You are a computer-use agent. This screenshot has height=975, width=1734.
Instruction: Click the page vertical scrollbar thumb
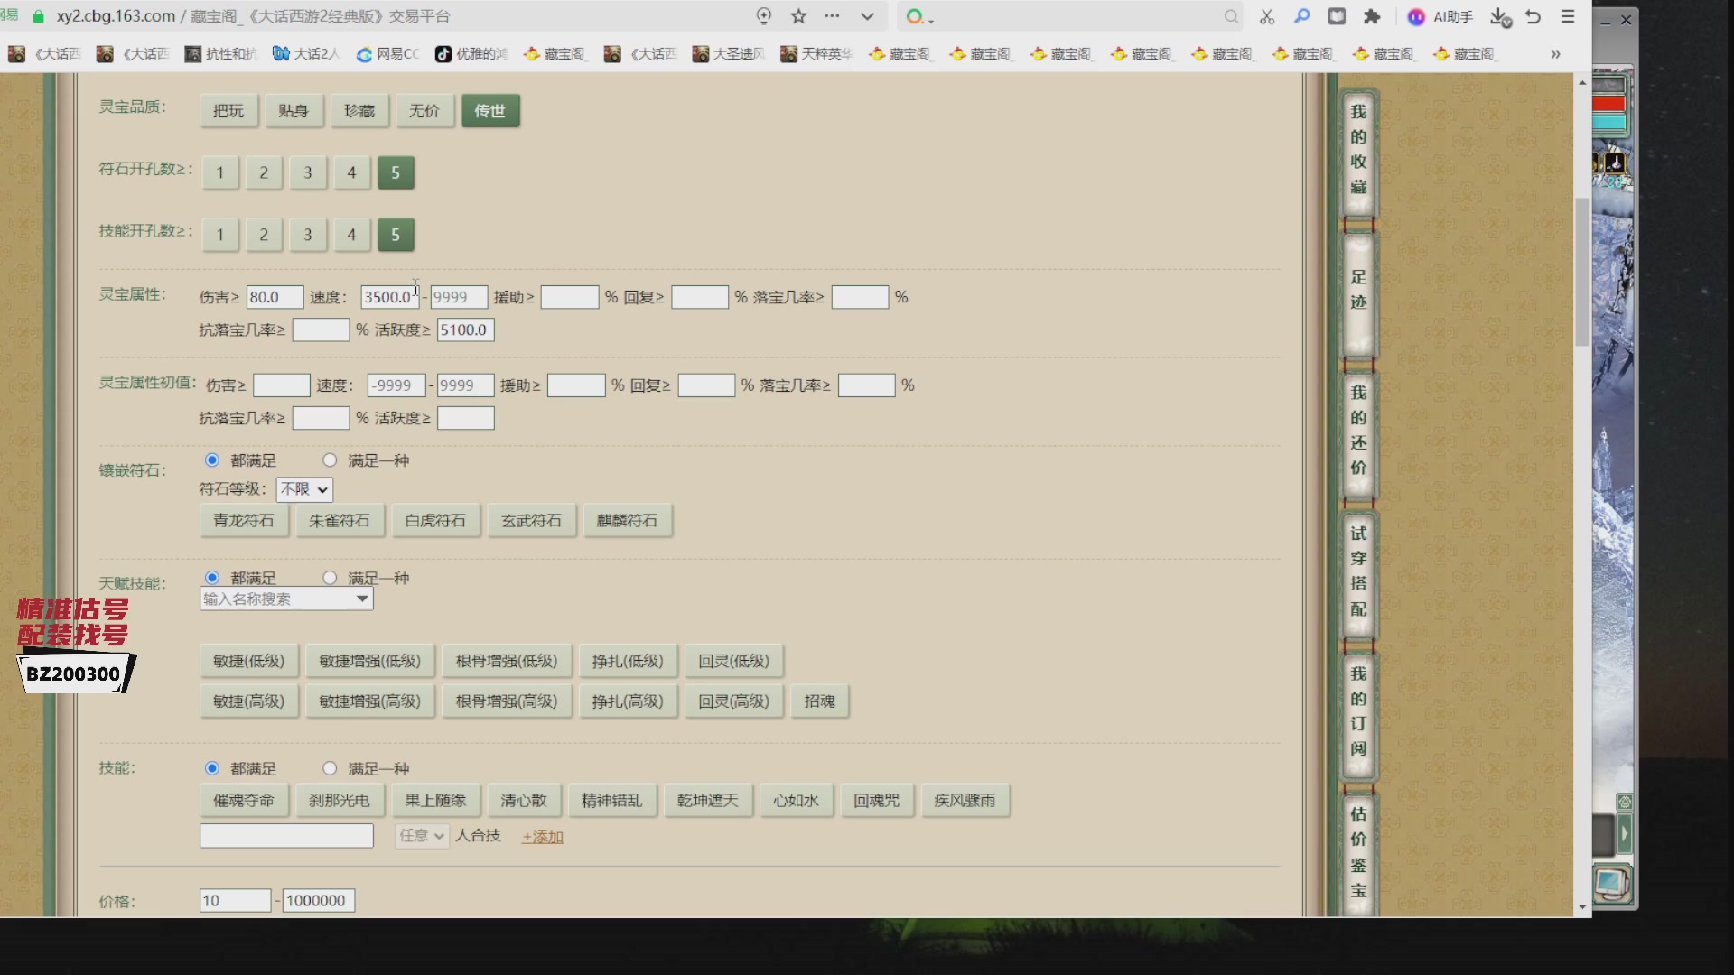[1582, 271]
